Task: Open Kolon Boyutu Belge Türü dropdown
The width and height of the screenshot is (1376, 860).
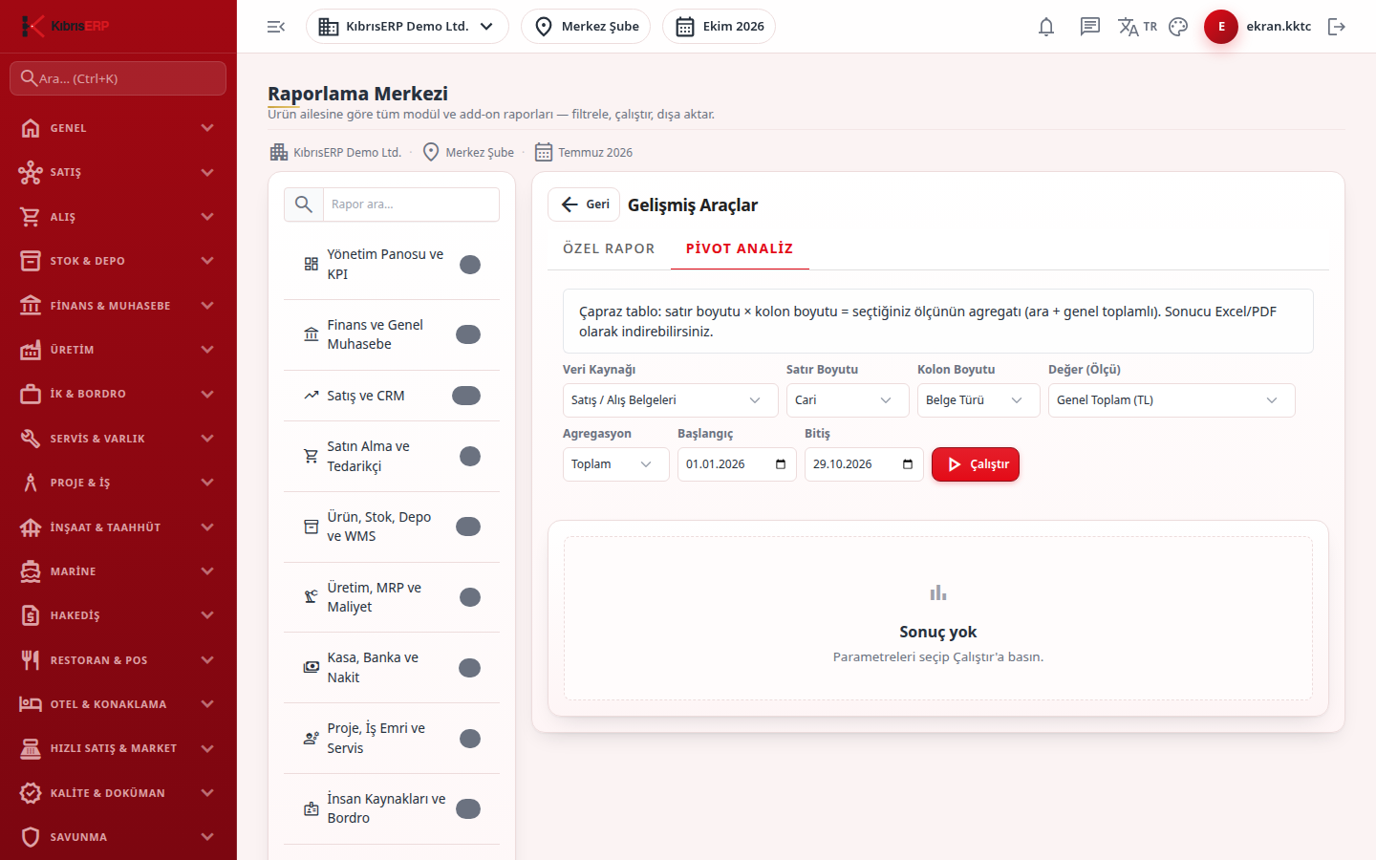Action: [x=978, y=400]
